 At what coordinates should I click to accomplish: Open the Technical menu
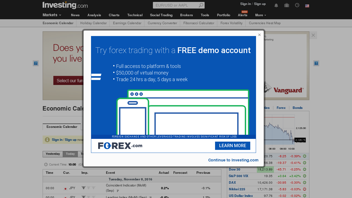click(x=135, y=15)
